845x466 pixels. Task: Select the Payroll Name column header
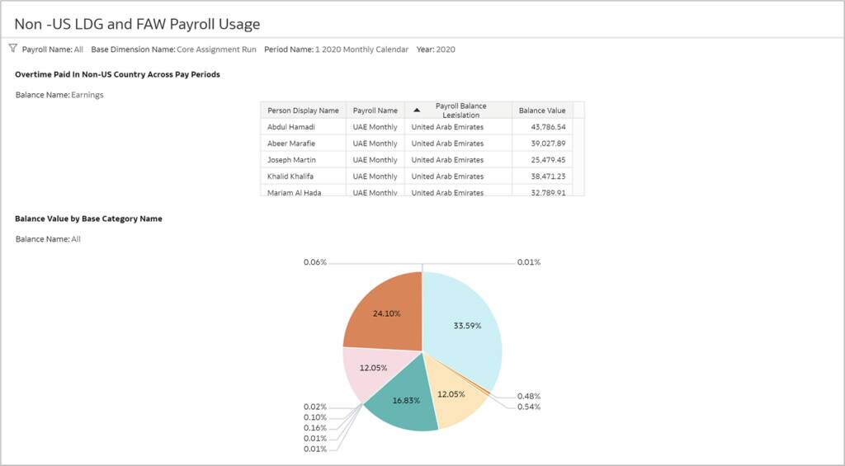click(x=375, y=111)
